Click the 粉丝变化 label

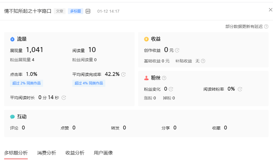(x=152, y=89)
